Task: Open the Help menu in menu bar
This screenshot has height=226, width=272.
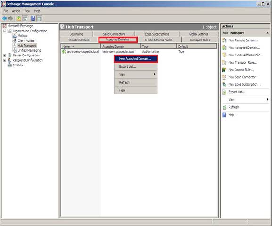Action: coord(37,11)
